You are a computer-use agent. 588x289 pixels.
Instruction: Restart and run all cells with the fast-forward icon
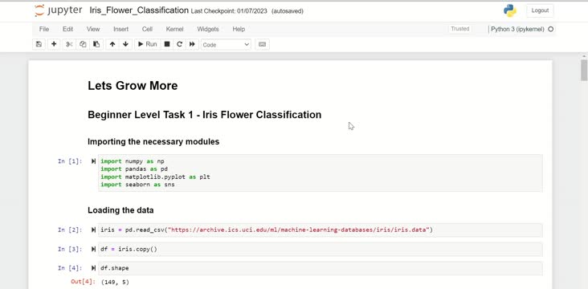pyautogui.click(x=192, y=44)
